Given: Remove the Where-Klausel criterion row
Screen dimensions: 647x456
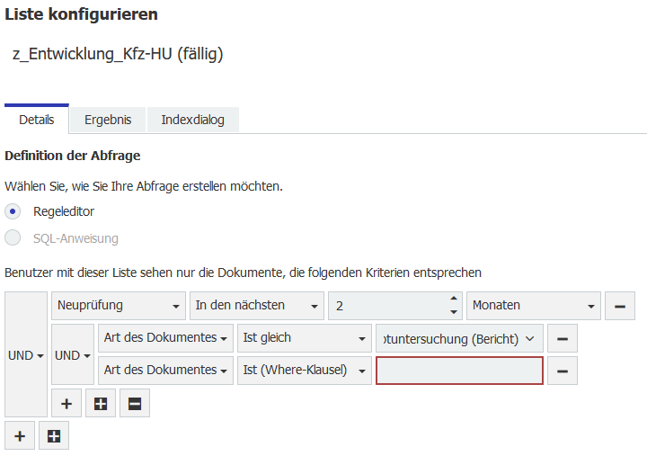Looking at the screenshot, I should click(x=562, y=371).
